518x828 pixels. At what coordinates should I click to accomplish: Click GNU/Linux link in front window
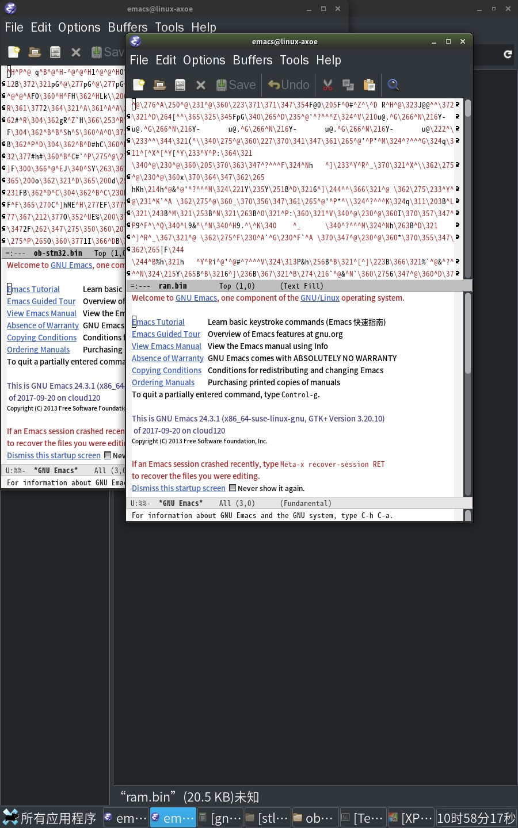[320, 298]
